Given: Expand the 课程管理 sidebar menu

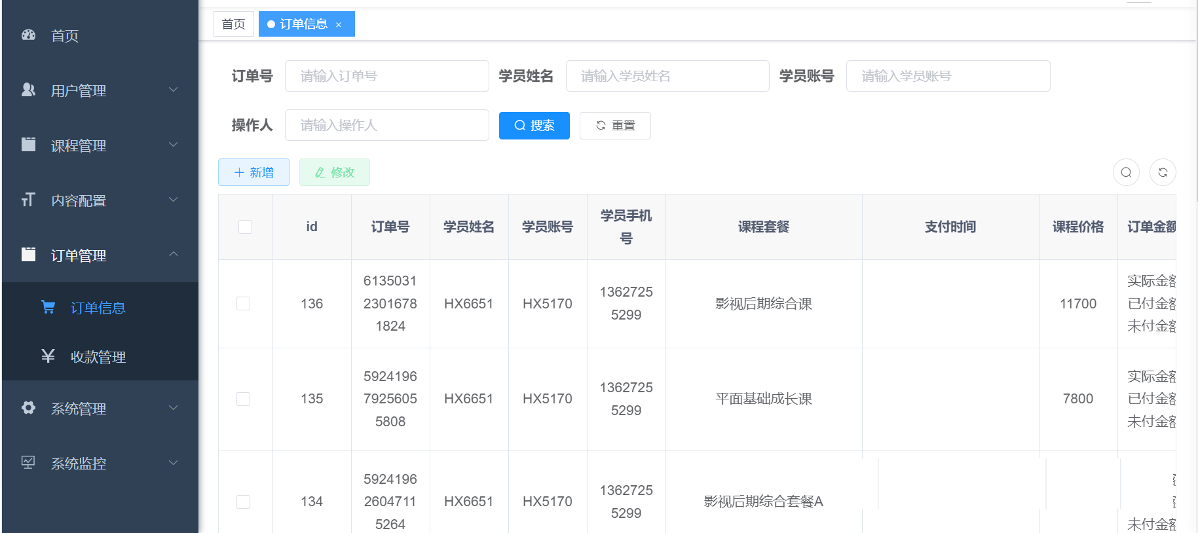Looking at the screenshot, I should 100,145.
